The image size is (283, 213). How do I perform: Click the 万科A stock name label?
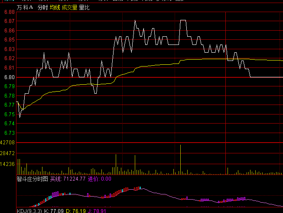(25, 8)
